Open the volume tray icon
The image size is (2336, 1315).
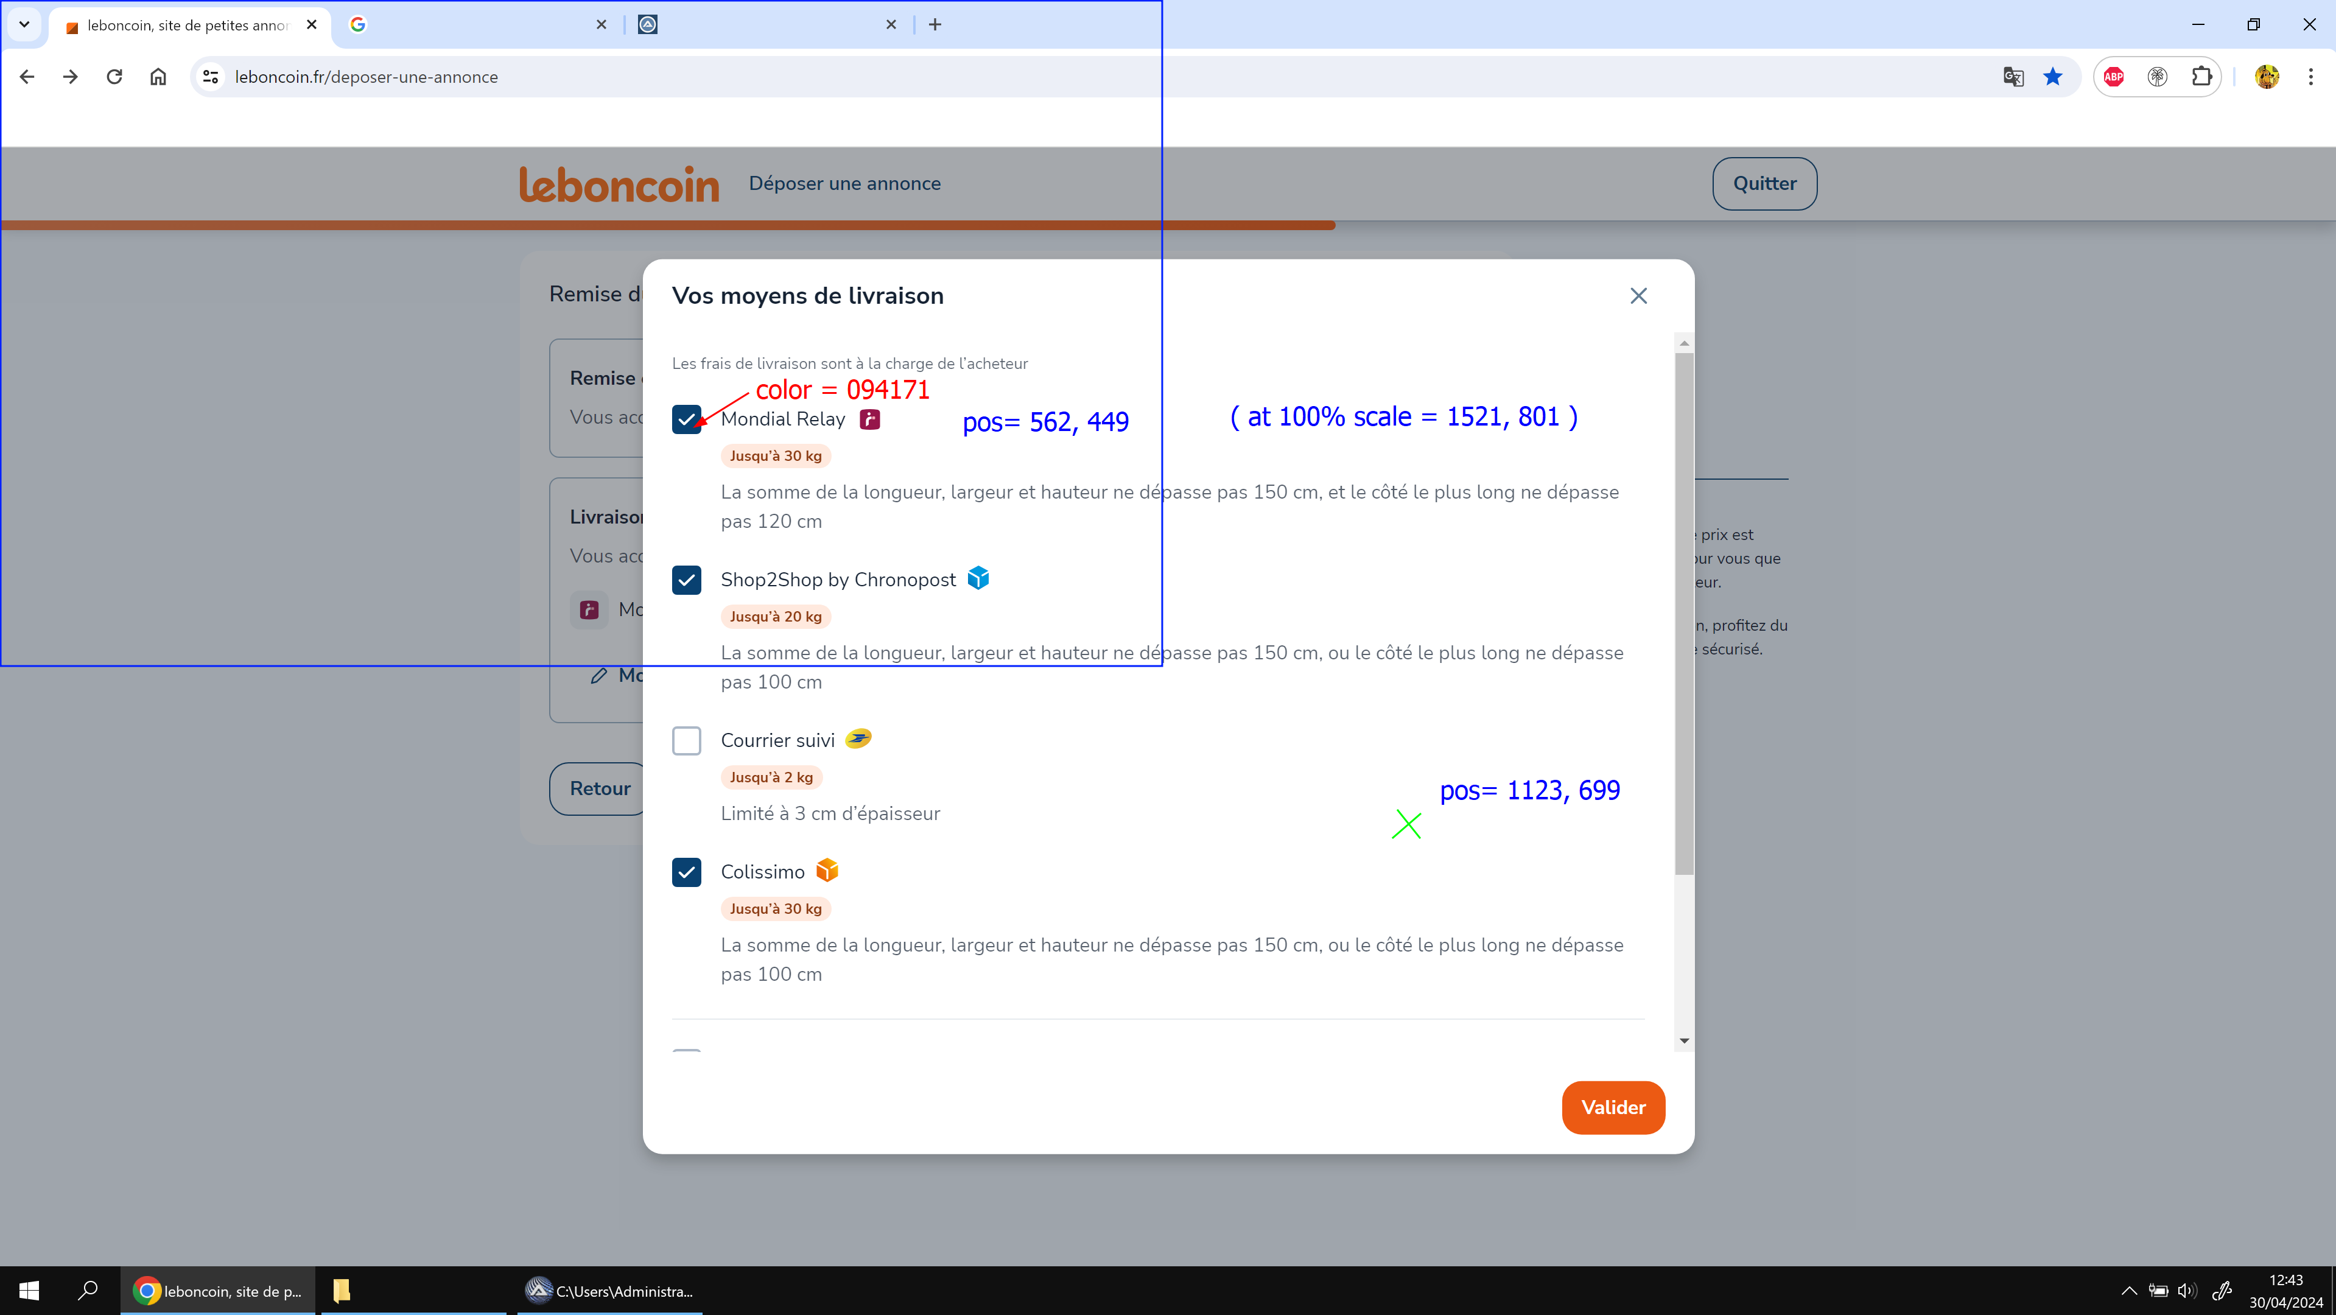(2188, 1291)
